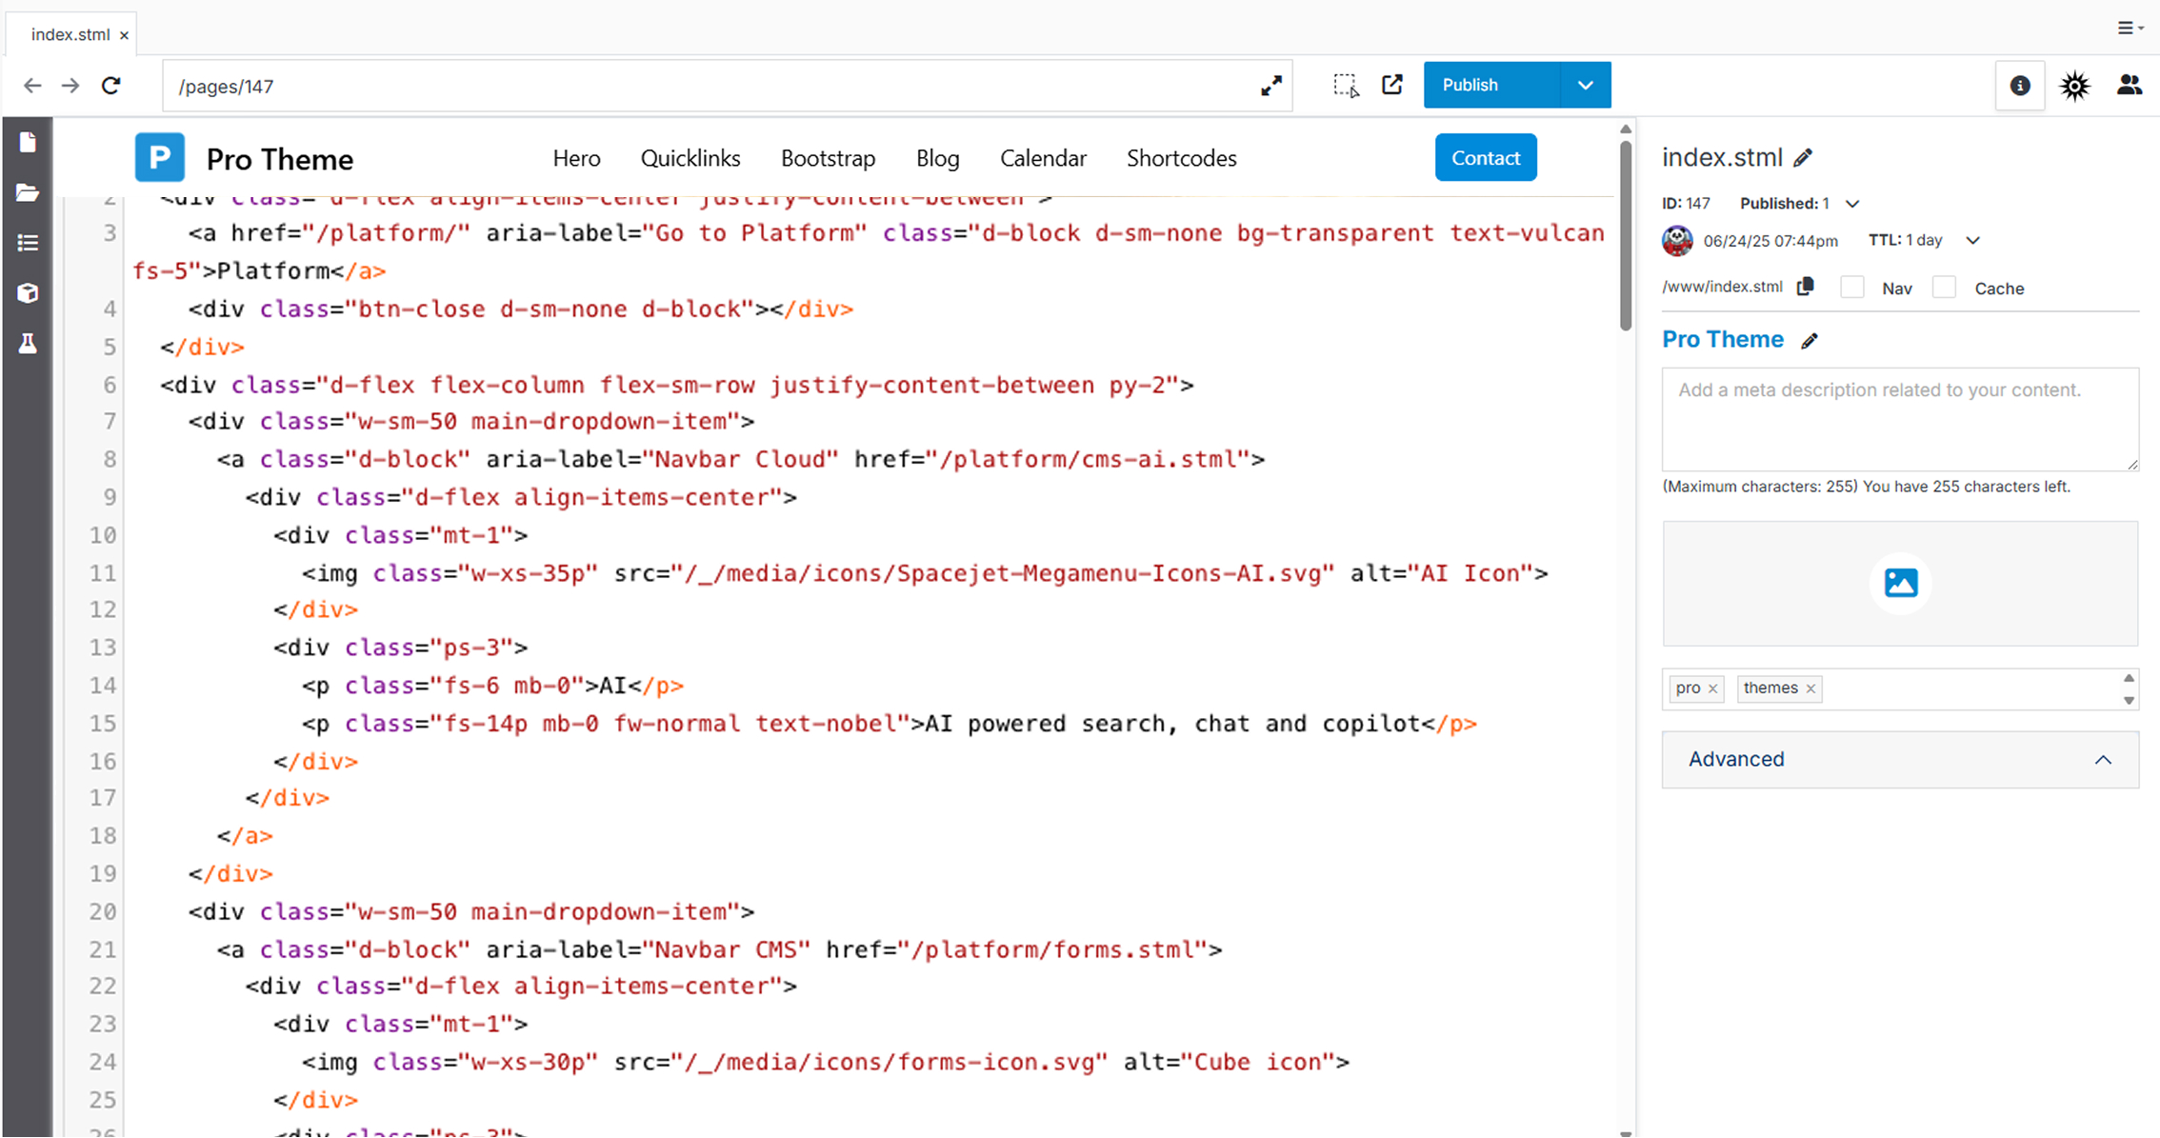This screenshot has width=2160, height=1138.
Task: Open the TTL 1 day dropdown
Action: (x=1973, y=241)
